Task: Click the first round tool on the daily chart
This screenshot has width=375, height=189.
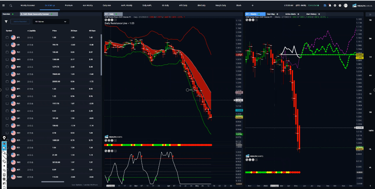Action: (106, 20)
